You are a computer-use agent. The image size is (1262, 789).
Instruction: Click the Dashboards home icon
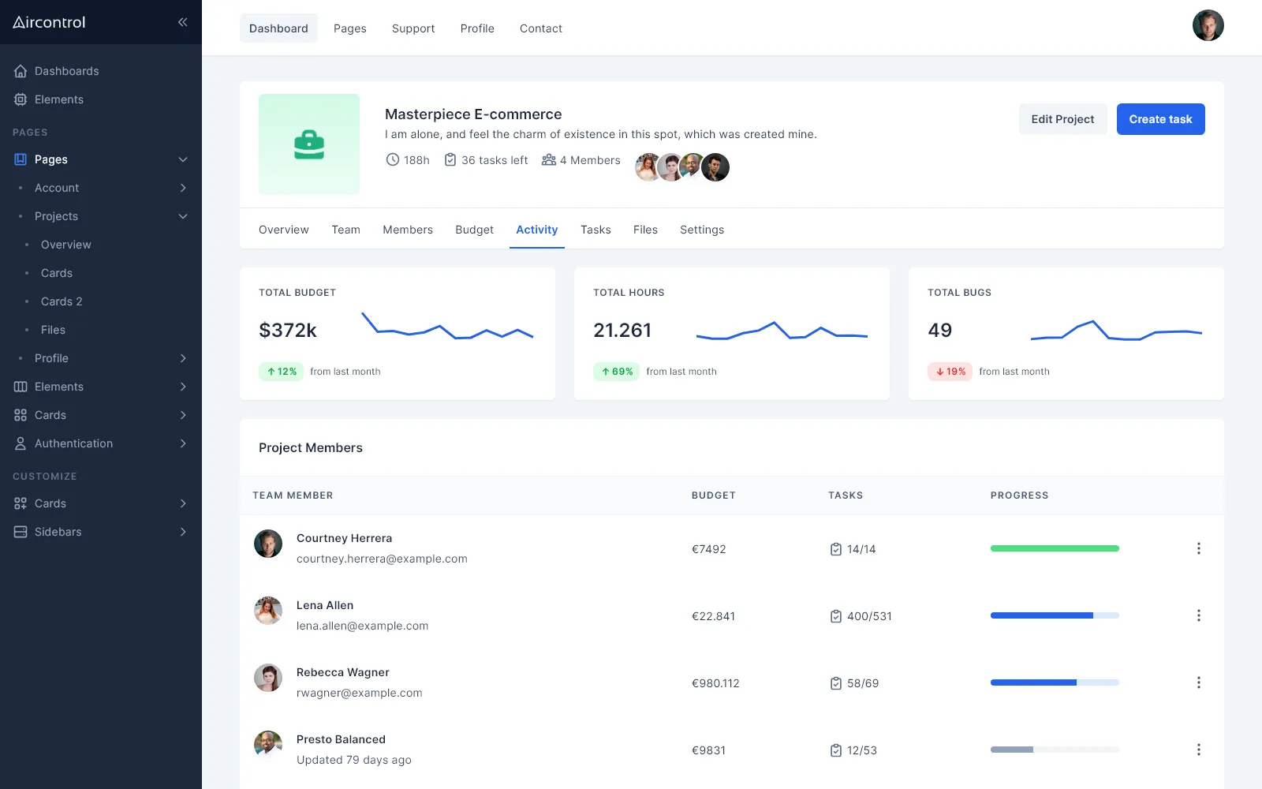(21, 71)
